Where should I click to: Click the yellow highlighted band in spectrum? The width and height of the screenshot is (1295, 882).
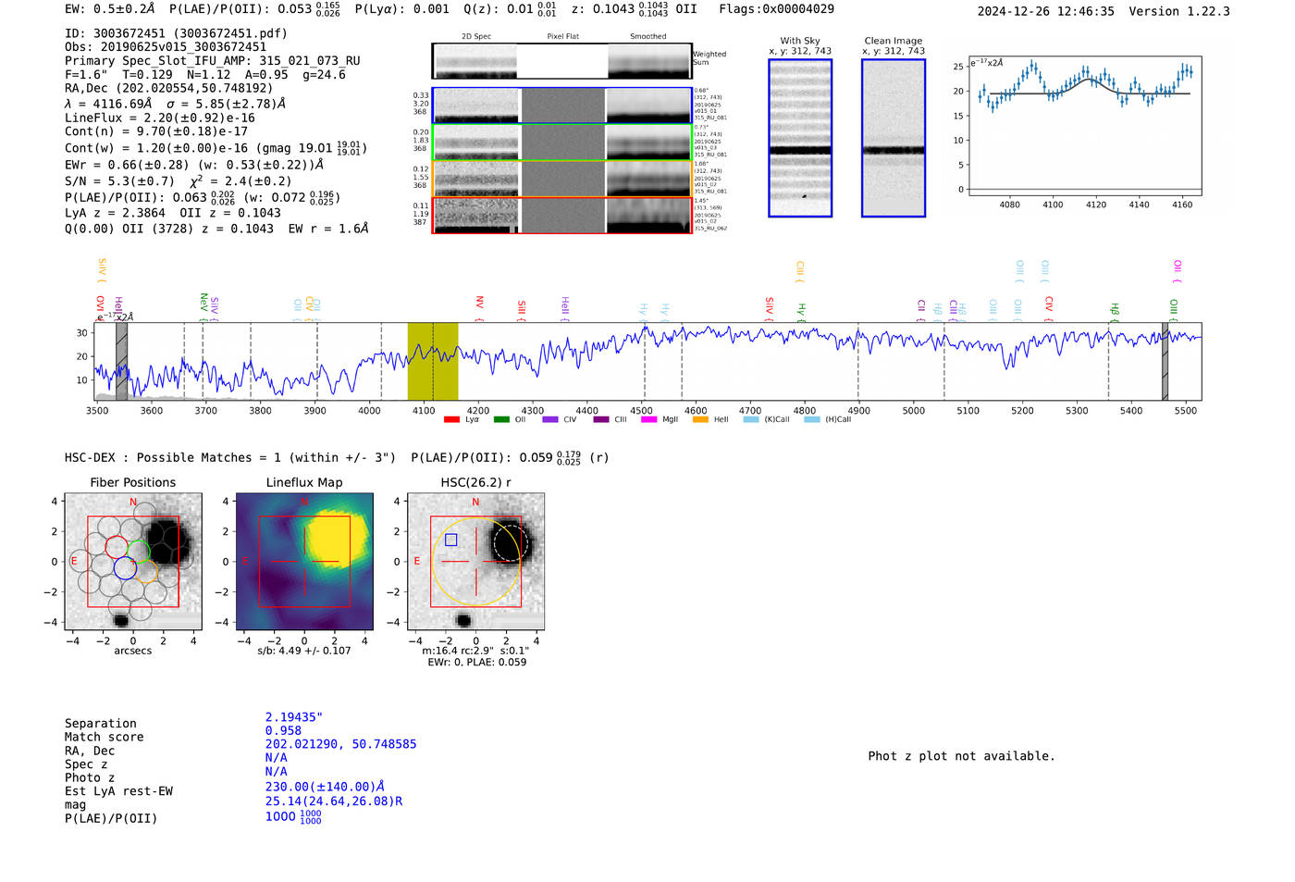[433, 361]
